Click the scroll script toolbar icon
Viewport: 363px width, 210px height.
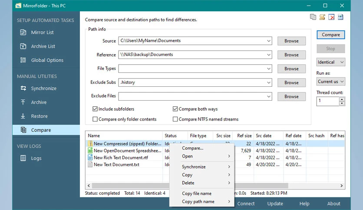322,17
